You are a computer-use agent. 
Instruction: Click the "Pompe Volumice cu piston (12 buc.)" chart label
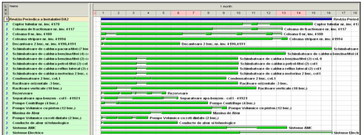tap(260, 108)
